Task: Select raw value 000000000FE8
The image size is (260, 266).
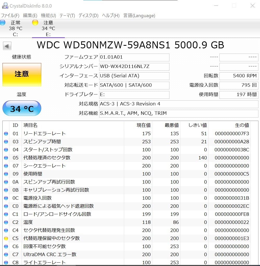Action: 232,214
